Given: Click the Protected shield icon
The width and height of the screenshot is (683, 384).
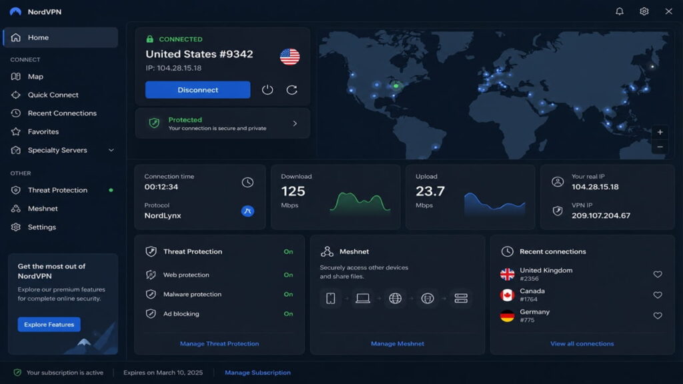Looking at the screenshot, I should coord(154,123).
